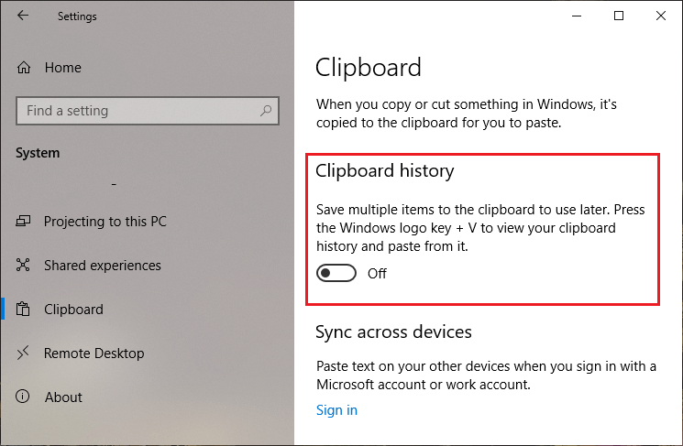Turn on the Clipboard history toggle

pyautogui.click(x=336, y=274)
